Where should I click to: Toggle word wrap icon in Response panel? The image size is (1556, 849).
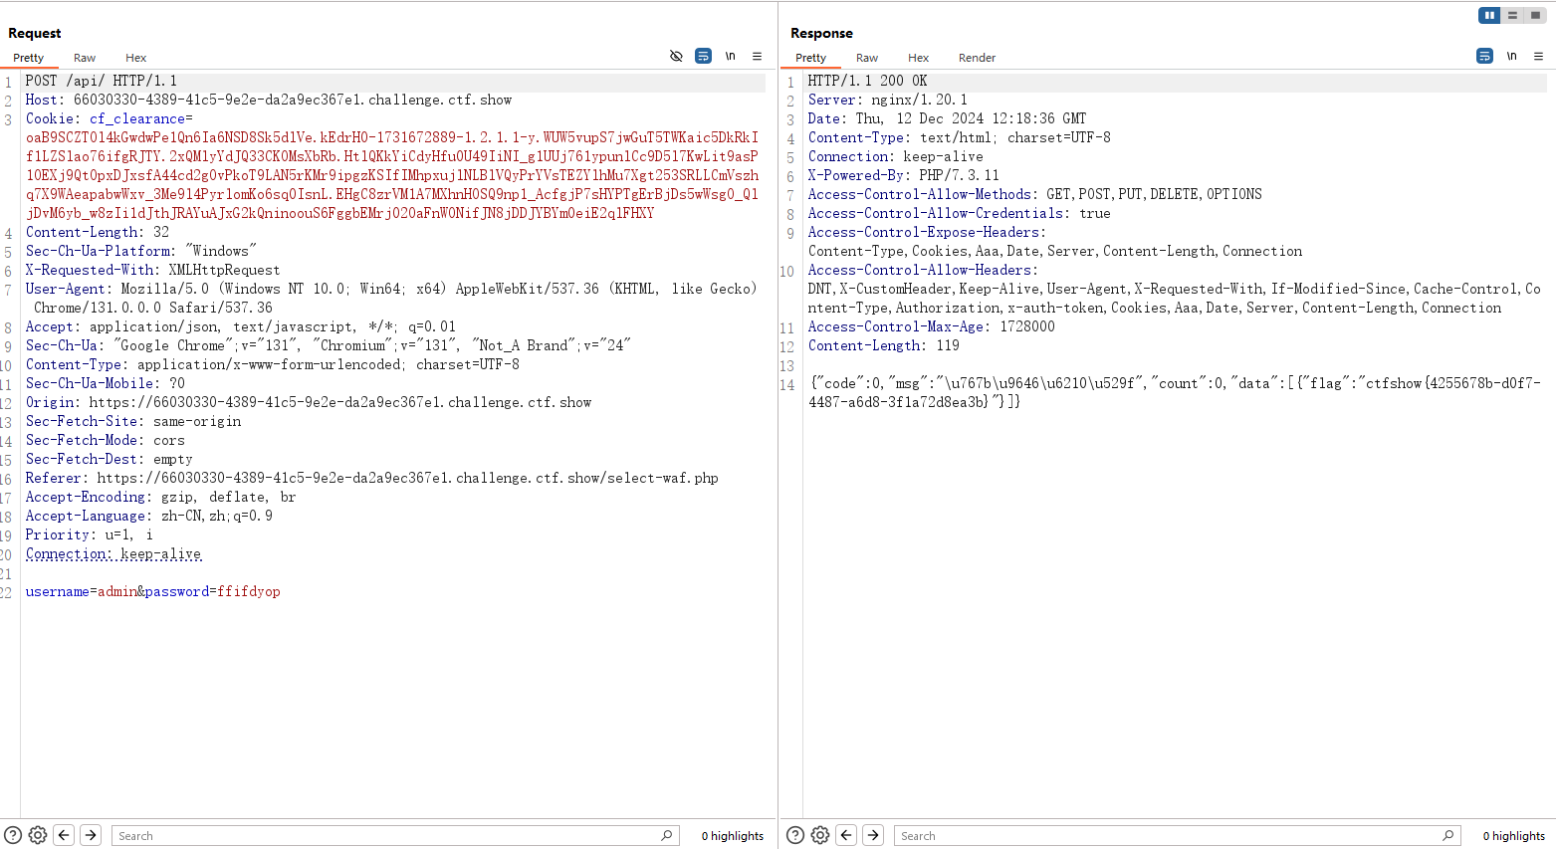coord(1484,57)
